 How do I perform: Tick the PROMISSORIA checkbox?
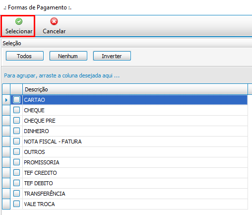(16, 162)
